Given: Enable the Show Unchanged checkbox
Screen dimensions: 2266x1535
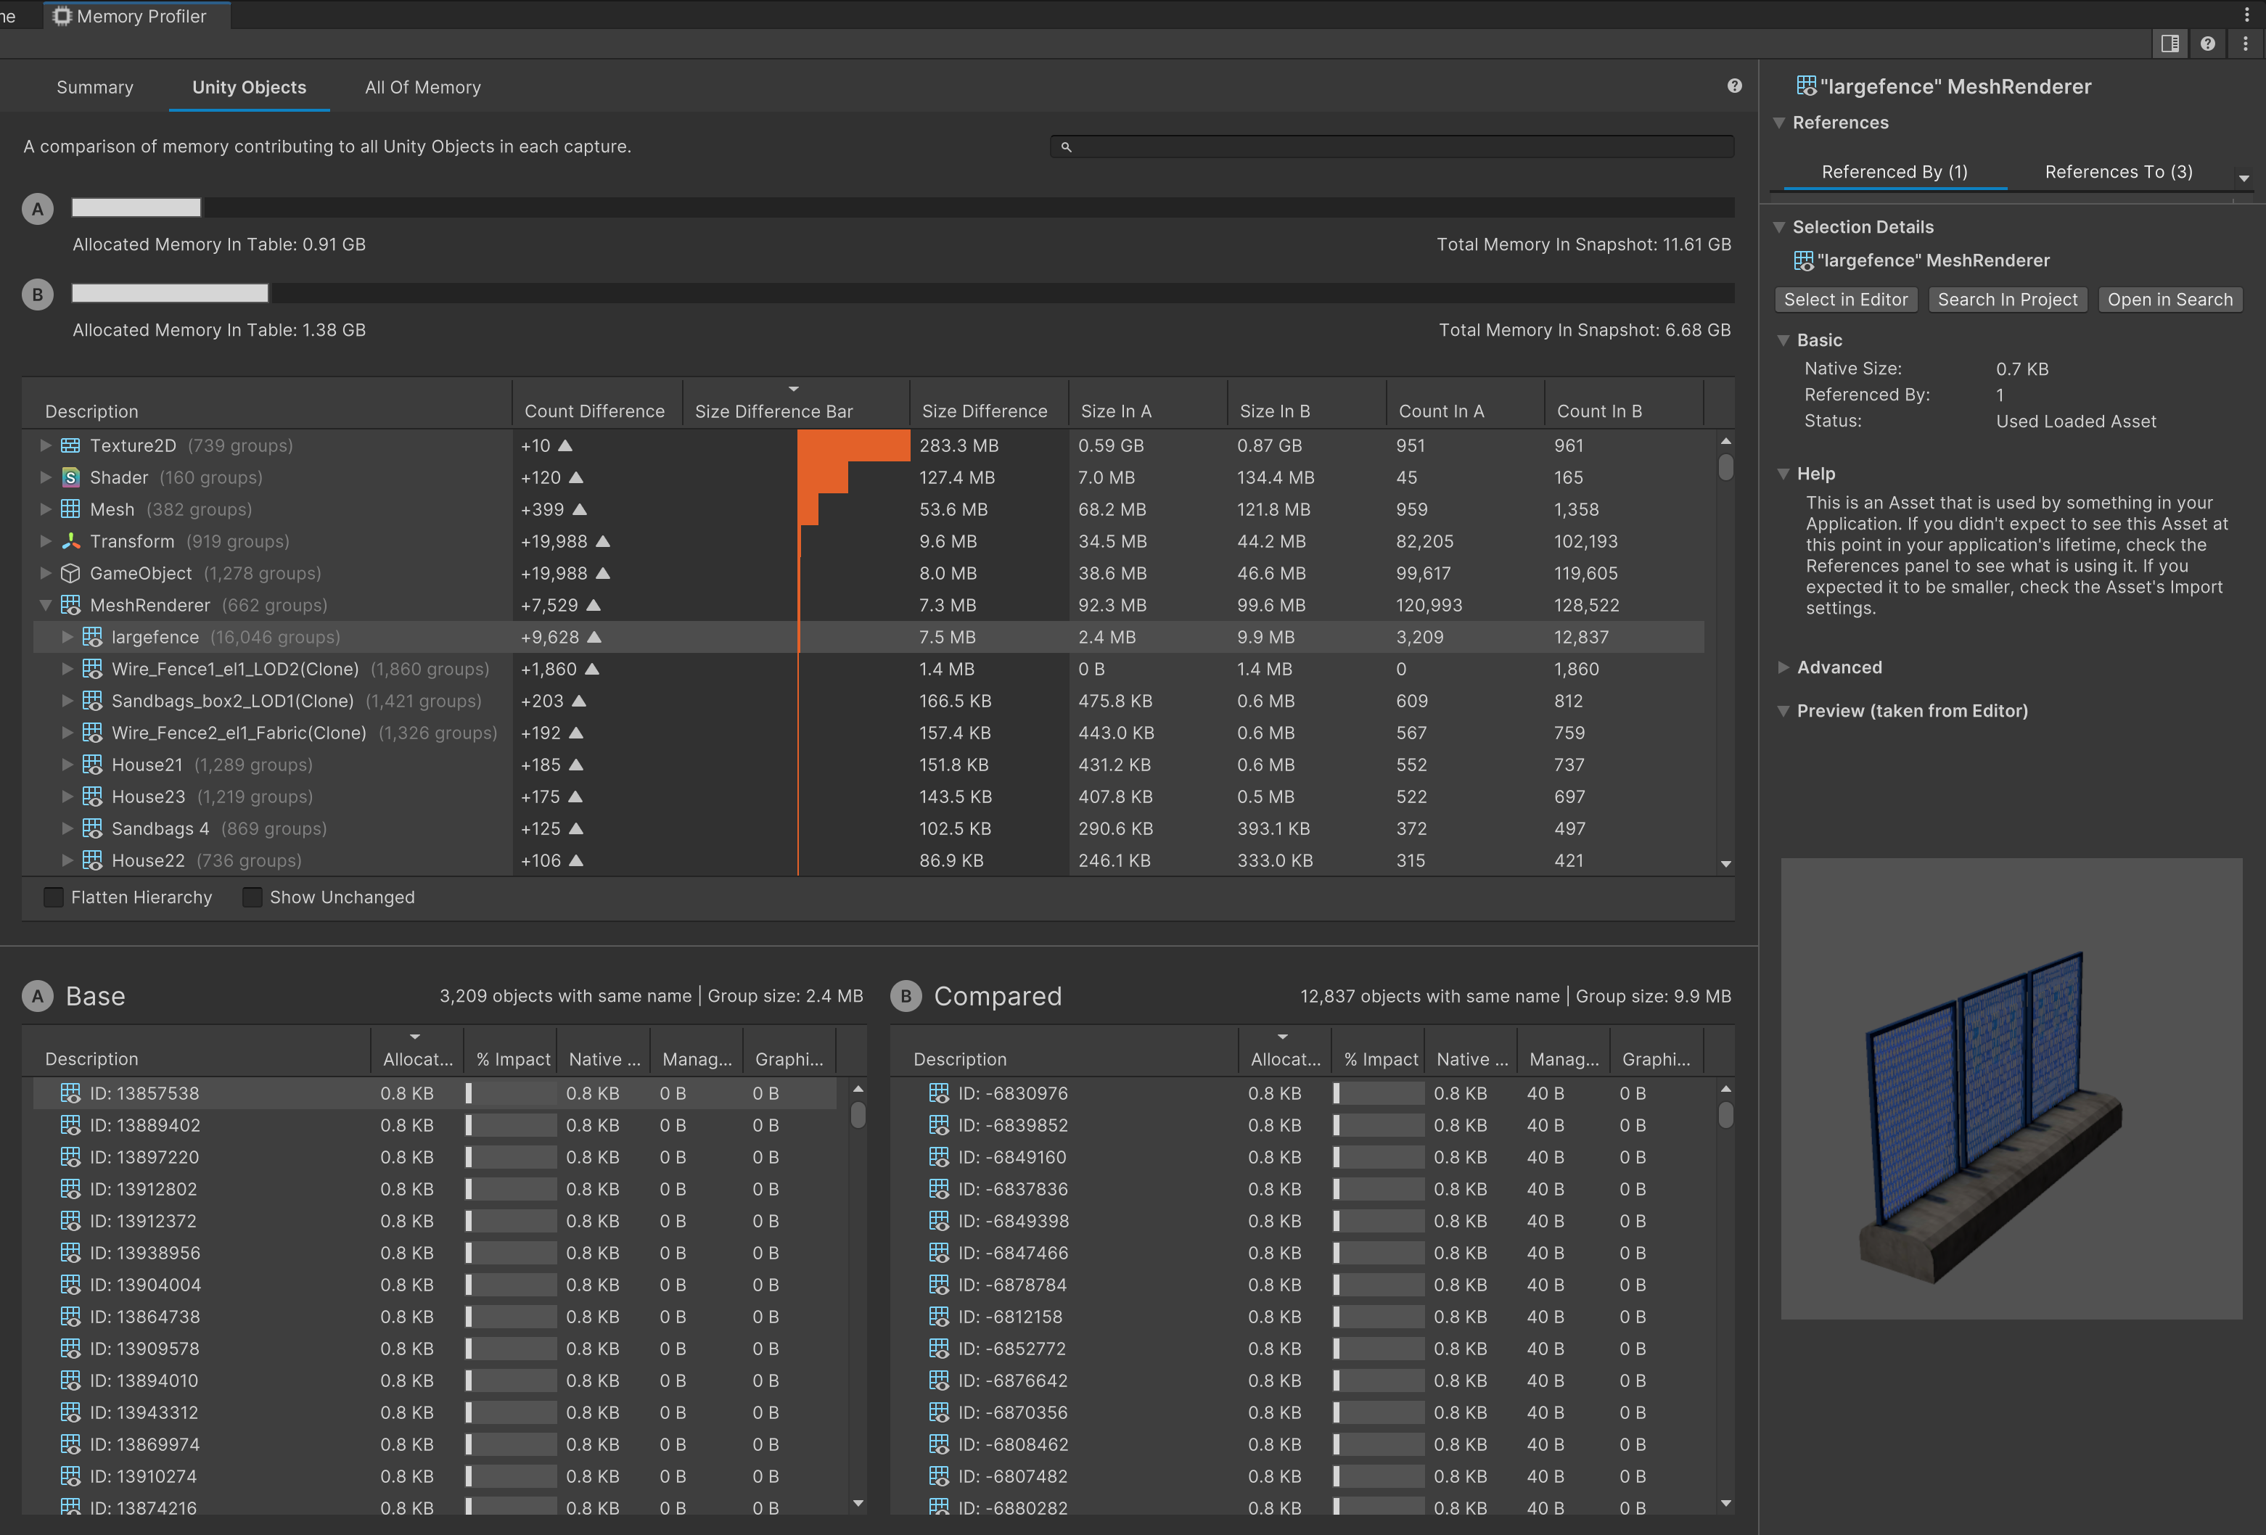Looking at the screenshot, I should point(253,897).
